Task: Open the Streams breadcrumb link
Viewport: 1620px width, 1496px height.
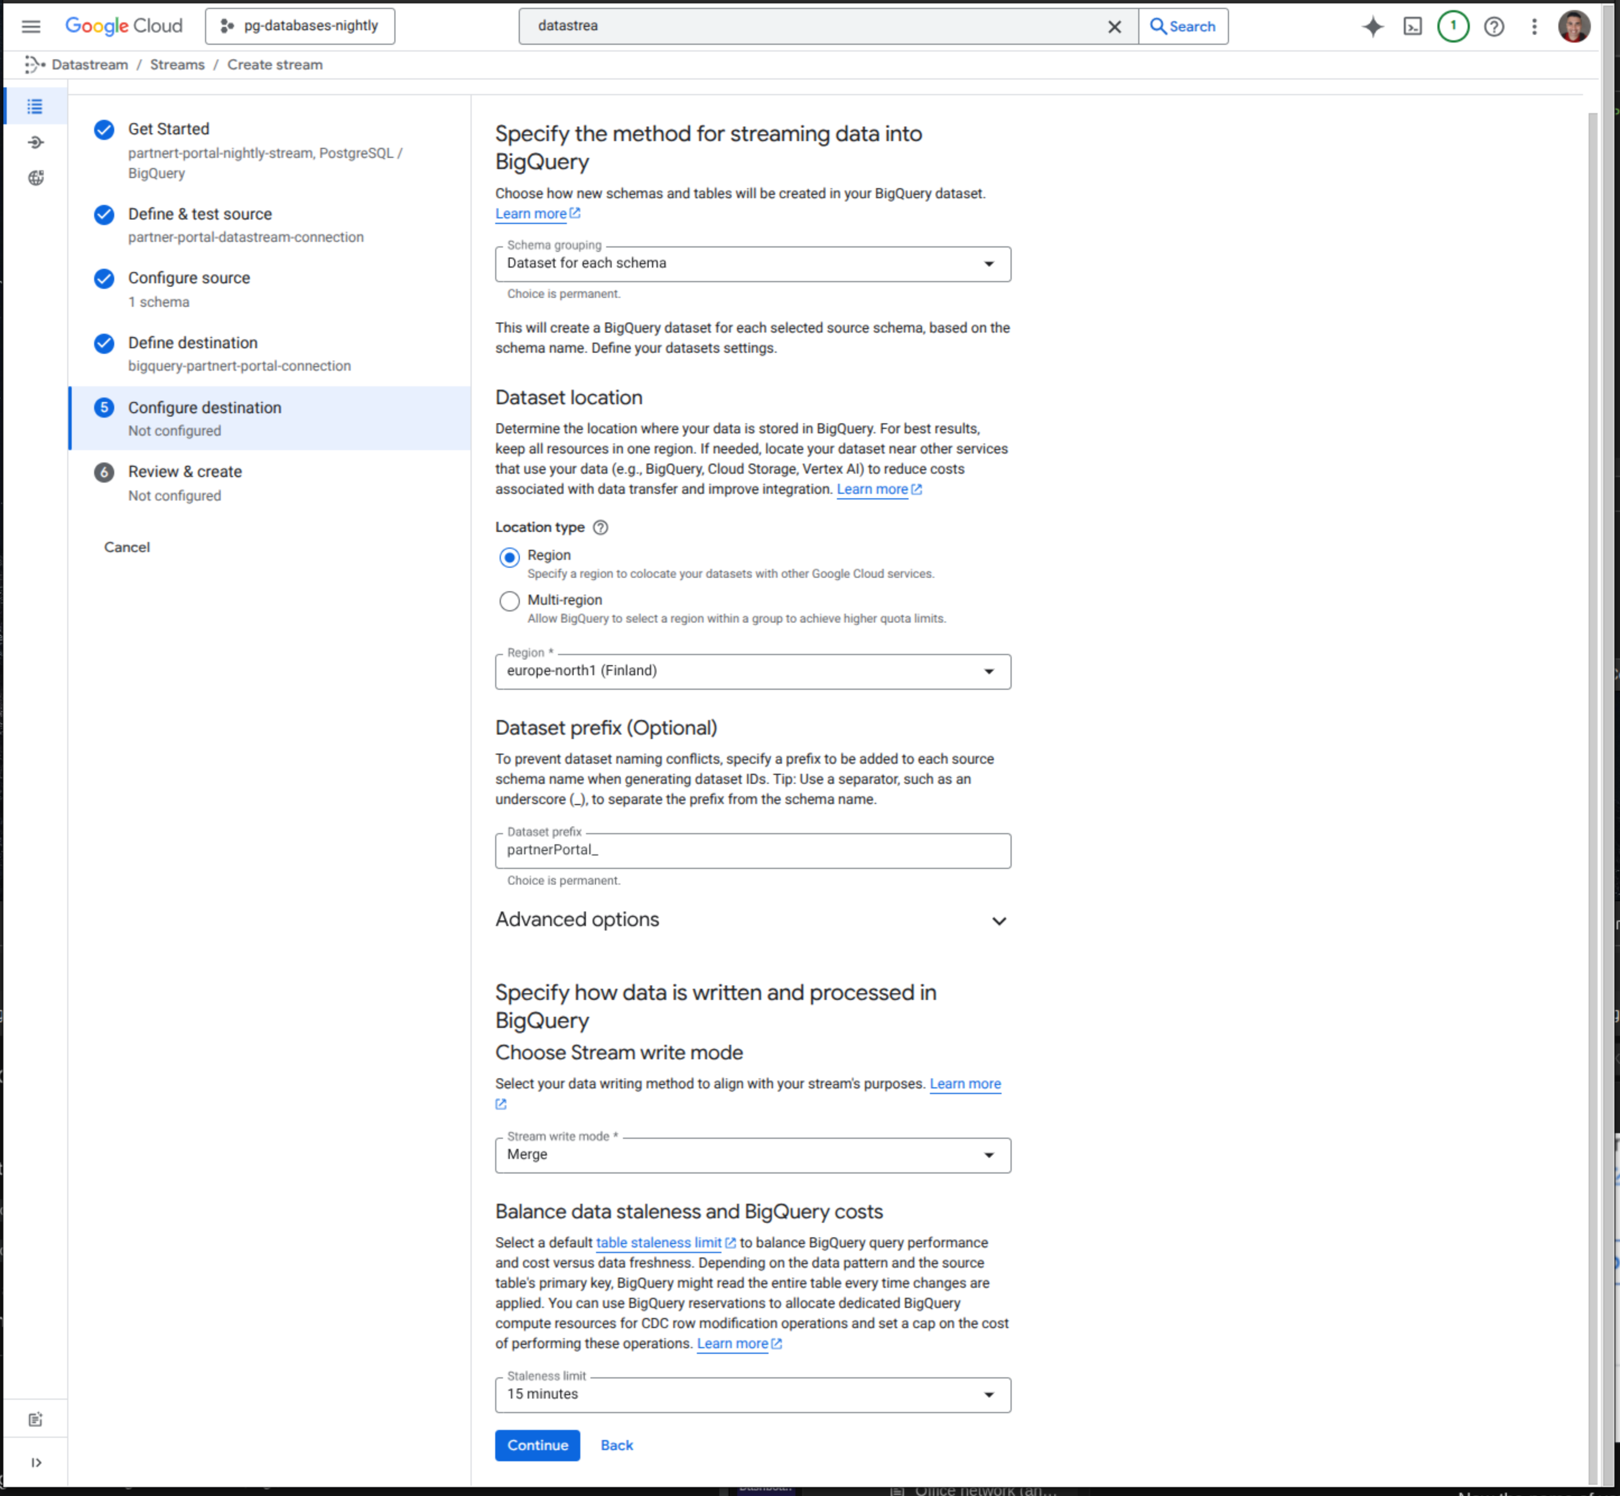Action: point(178,65)
